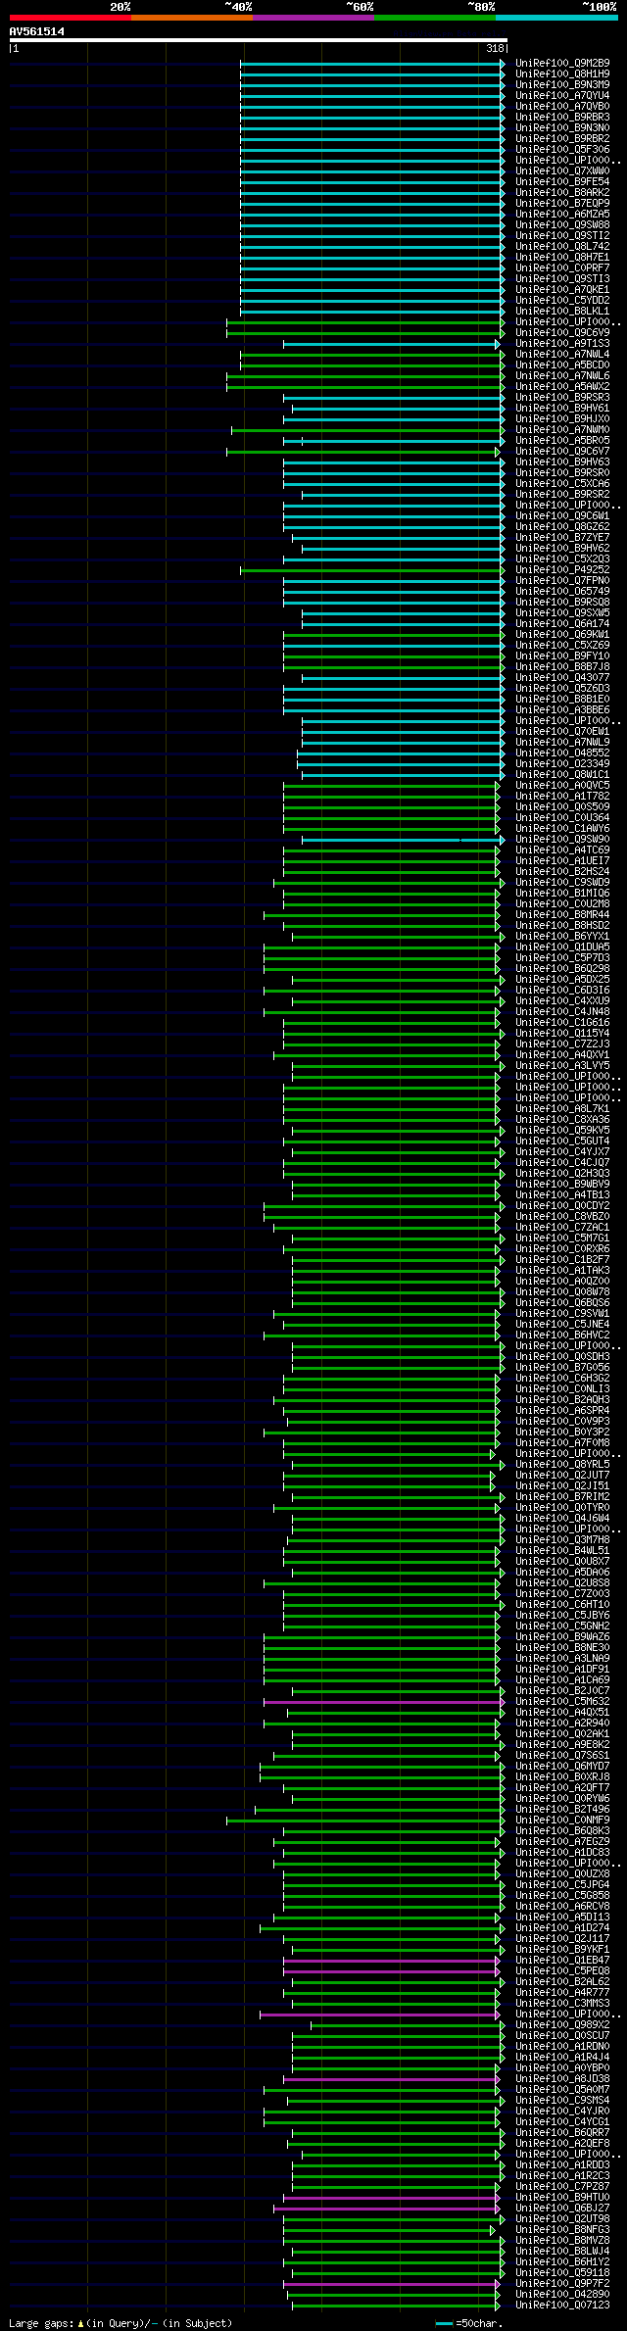
Task: Open hit UniRef100_C4XXU9
Action: point(562,1001)
